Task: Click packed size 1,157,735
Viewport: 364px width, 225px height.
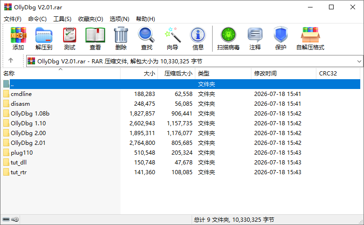Action: [x=180, y=123]
